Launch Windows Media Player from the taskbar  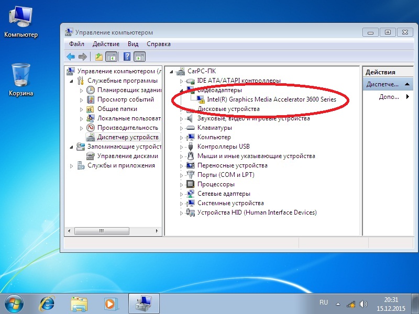click(x=109, y=303)
